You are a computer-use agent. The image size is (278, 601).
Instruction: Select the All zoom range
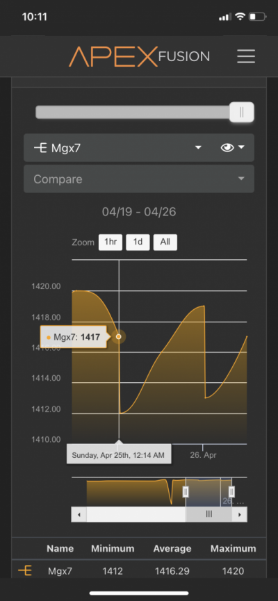point(165,242)
